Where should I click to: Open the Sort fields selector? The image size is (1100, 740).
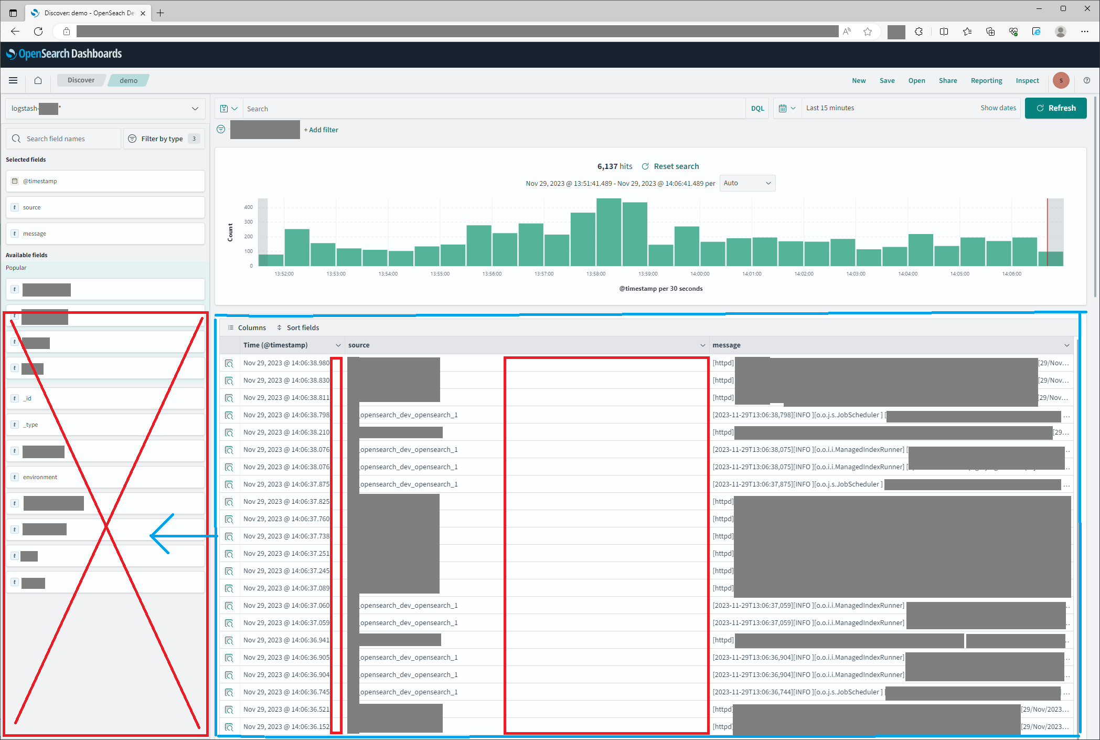298,327
